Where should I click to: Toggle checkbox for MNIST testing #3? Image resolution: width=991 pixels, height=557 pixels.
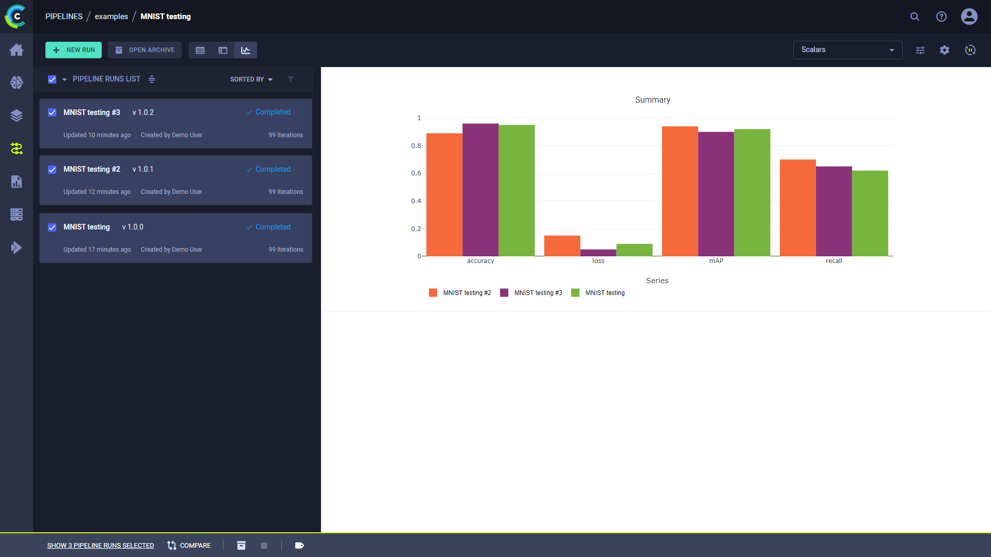click(x=53, y=112)
